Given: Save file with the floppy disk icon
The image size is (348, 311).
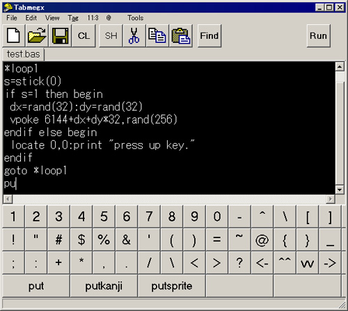Looking at the screenshot, I should 61,36.
